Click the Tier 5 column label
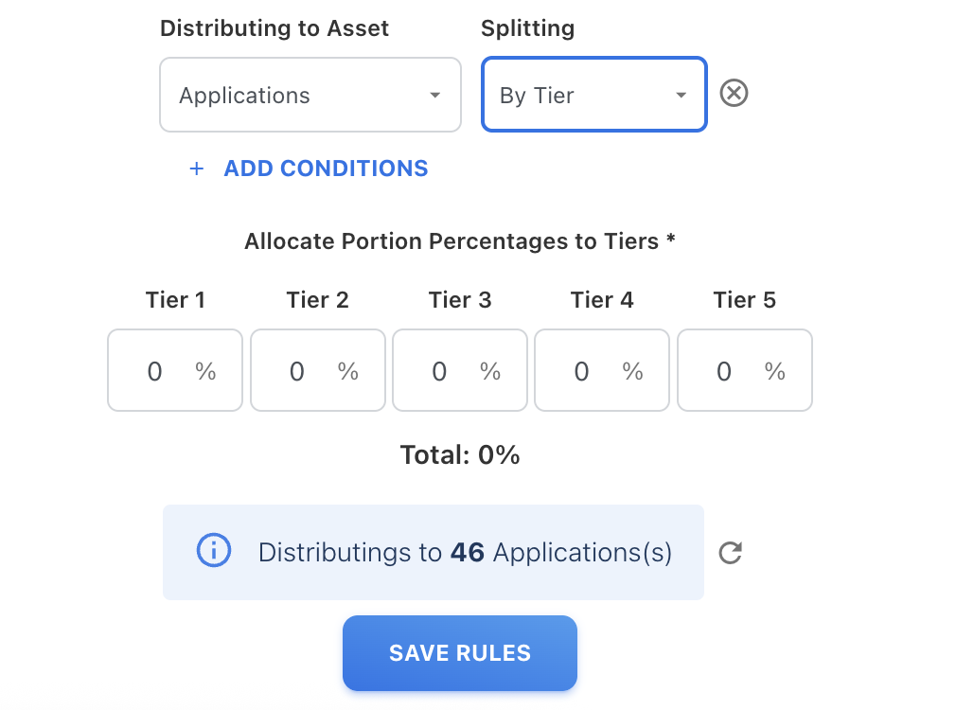Viewport: 956px width, 710px height. click(744, 300)
